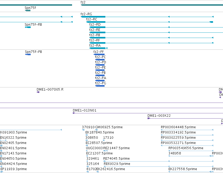
Task: Select the RE69329.5prime EST
Action: tap(159, 166)
